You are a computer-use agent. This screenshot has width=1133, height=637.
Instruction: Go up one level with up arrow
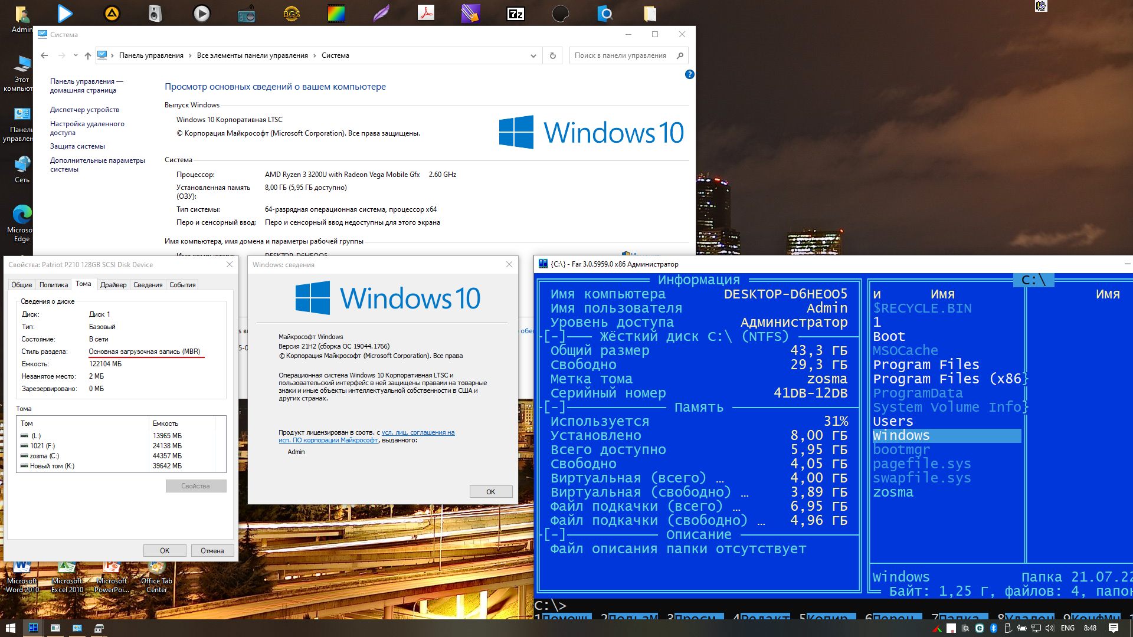88,55
